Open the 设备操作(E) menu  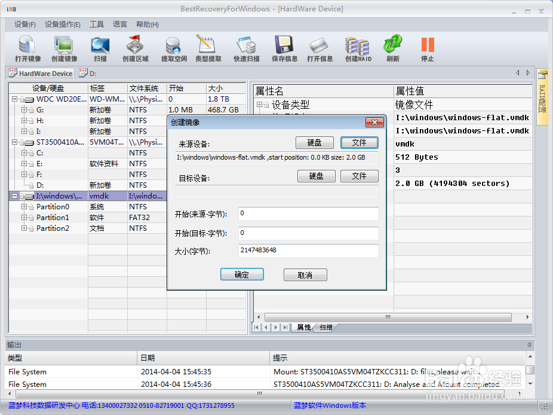pos(63,25)
